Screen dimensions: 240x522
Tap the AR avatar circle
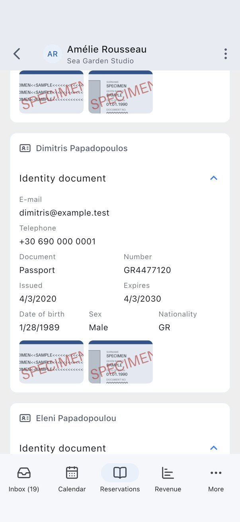coord(53,54)
